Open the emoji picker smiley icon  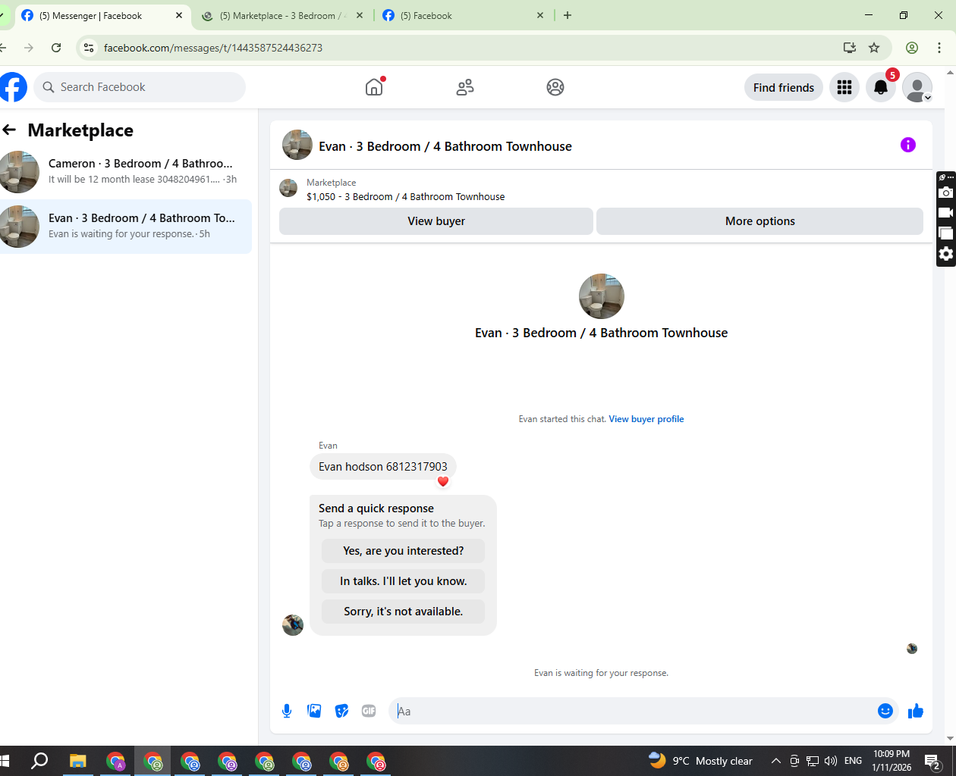click(x=885, y=711)
